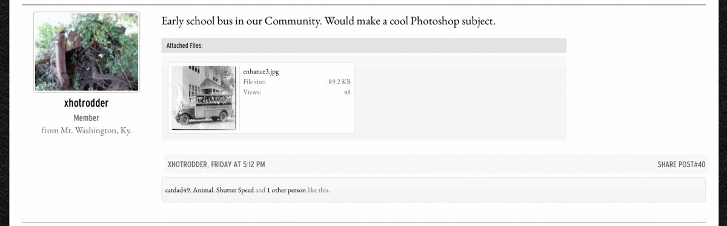Click the Views count 48
The image size is (727, 226).
click(347, 92)
